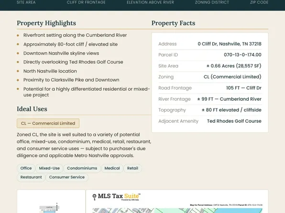285x213 pixels.
Task: Select the Restaurant use tag
Action: pos(31,177)
